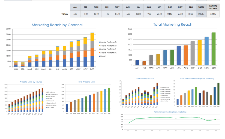Click the cell showing 1012

96,14
